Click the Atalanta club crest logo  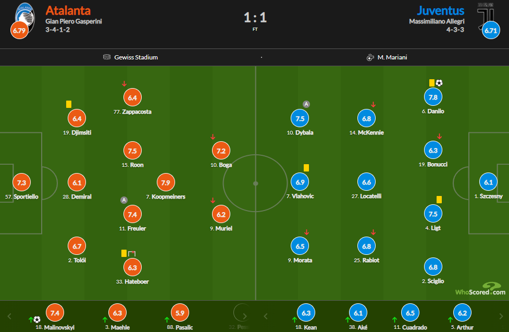(x=26, y=17)
